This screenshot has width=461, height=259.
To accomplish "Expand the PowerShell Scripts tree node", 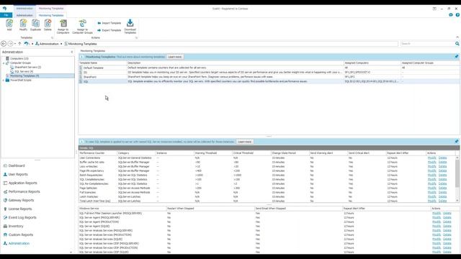I will (4, 80).
